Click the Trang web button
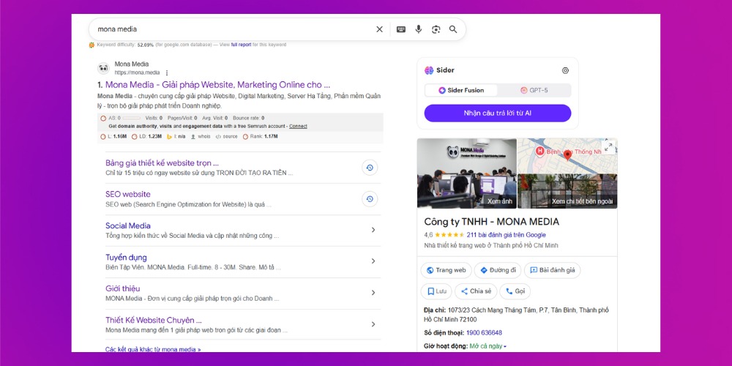 click(446, 270)
